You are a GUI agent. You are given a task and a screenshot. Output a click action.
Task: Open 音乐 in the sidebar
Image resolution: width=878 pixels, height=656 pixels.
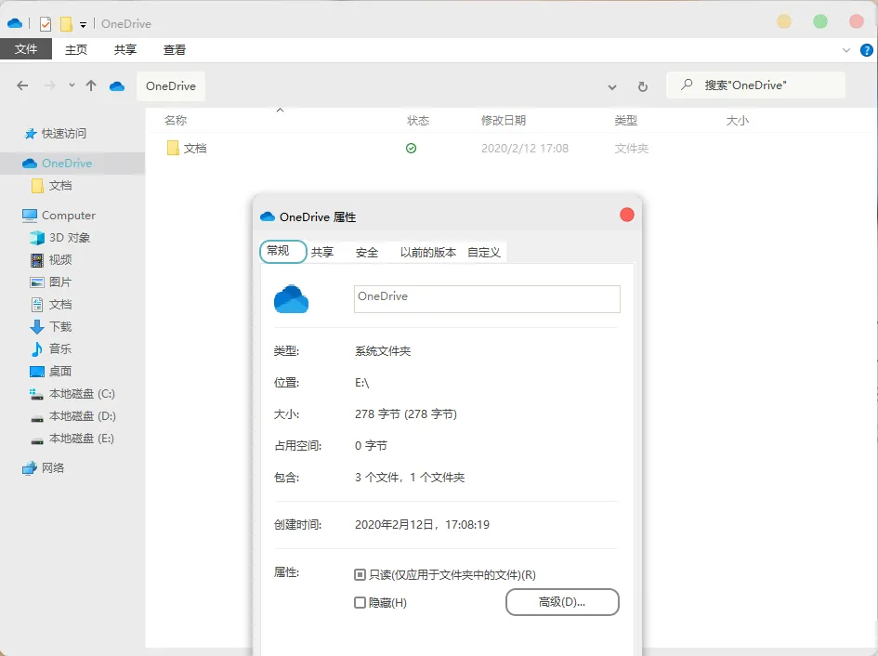(x=51, y=349)
